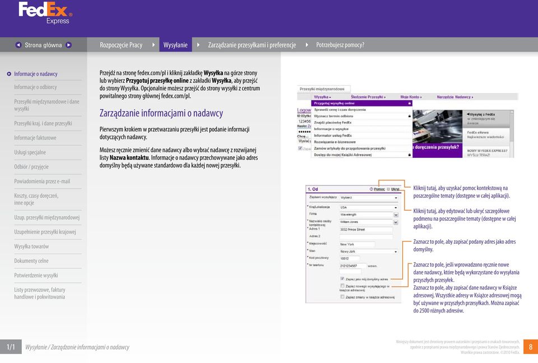Open Usługi specjalne sidebar link
The width and height of the screenshot is (538, 363).
30,152
